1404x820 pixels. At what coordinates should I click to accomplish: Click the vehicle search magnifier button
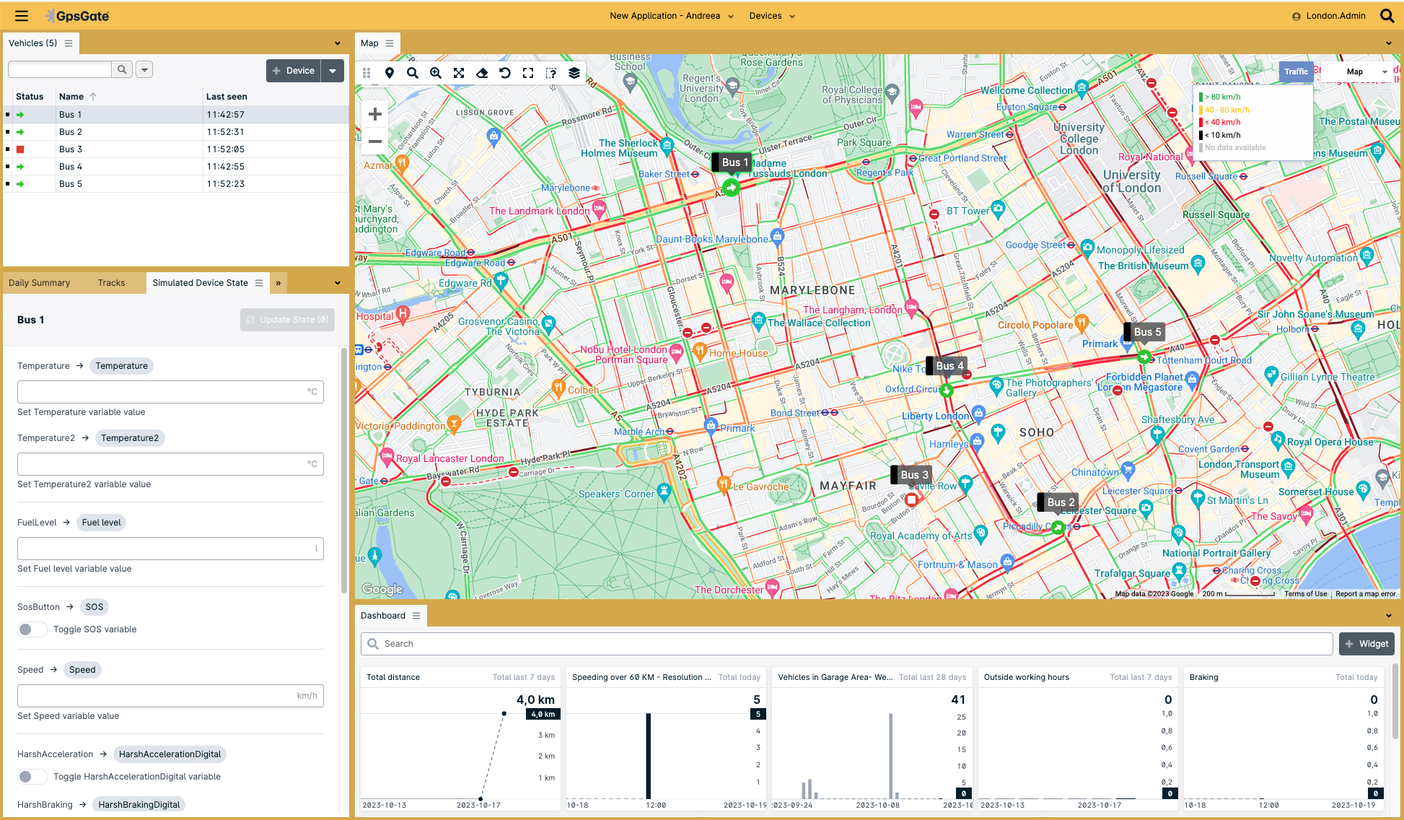tap(122, 69)
